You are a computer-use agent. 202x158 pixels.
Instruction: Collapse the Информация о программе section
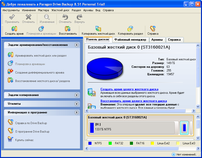[76, 113]
